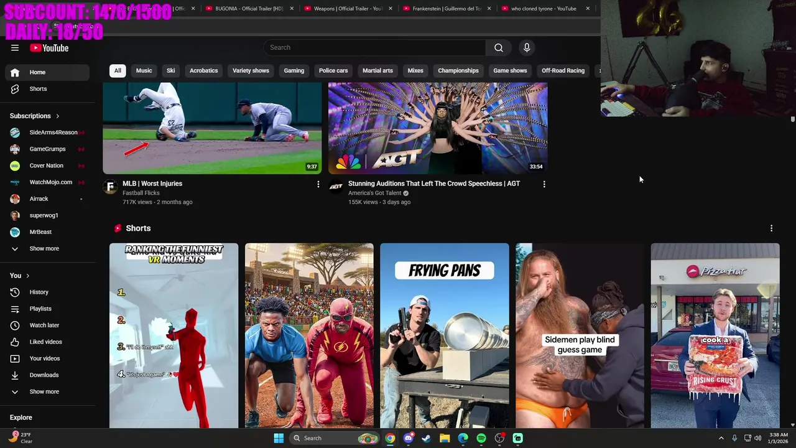Select the Martial arts chip
The image size is (796, 448).
[377, 70]
